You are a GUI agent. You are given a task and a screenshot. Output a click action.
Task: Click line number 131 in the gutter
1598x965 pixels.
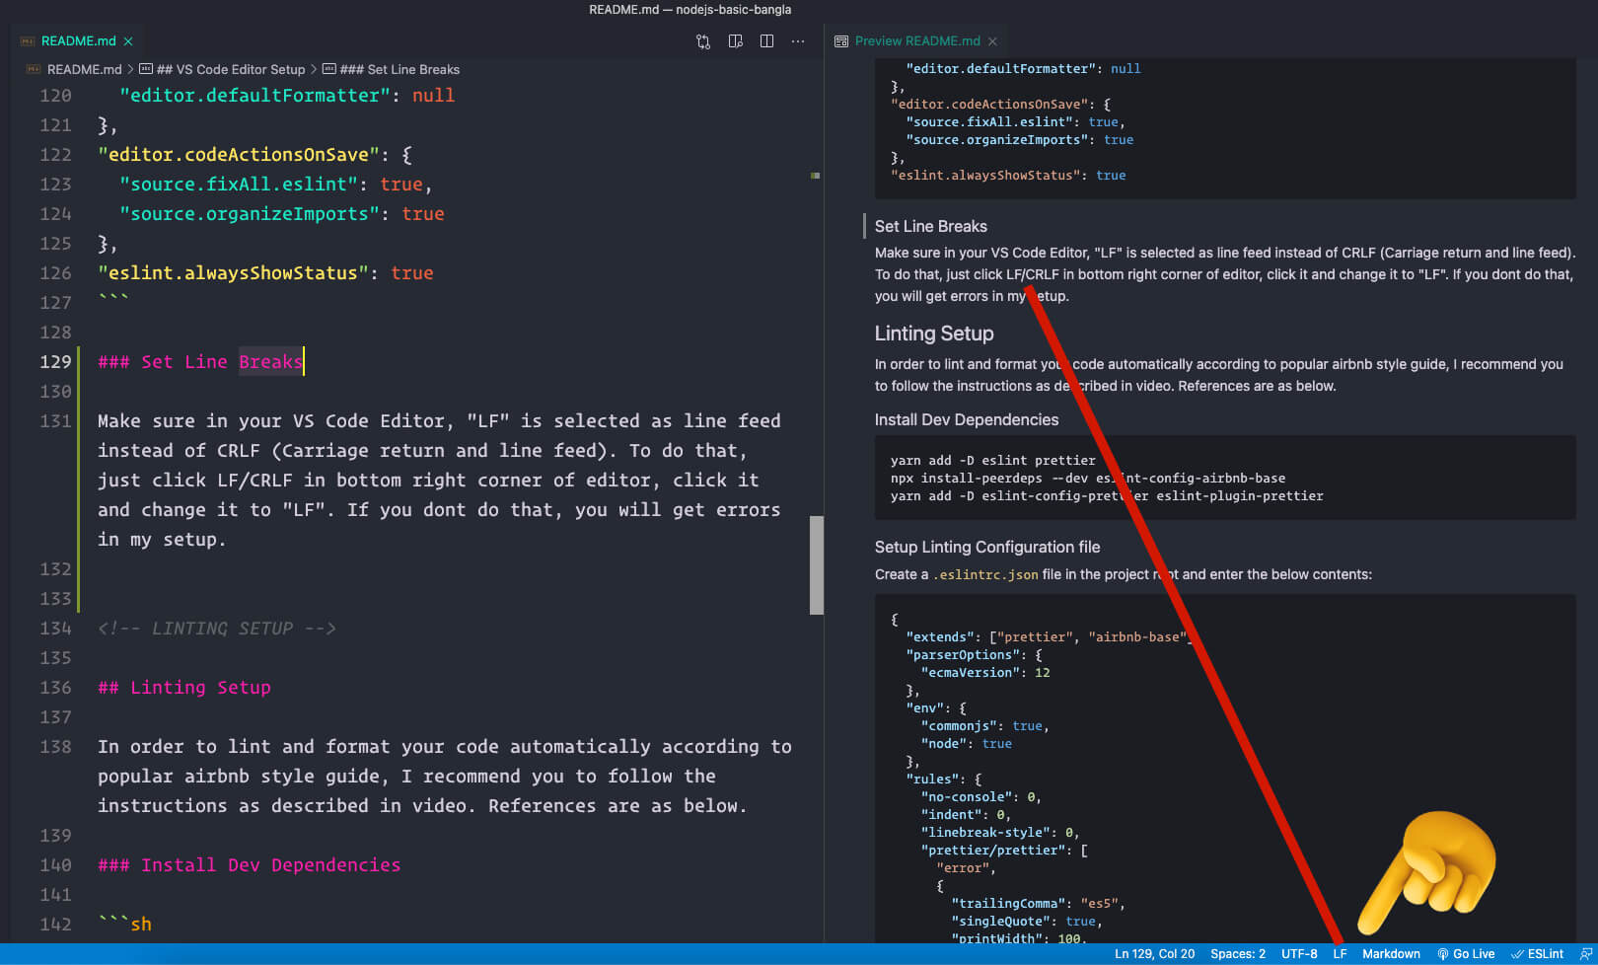click(55, 421)
